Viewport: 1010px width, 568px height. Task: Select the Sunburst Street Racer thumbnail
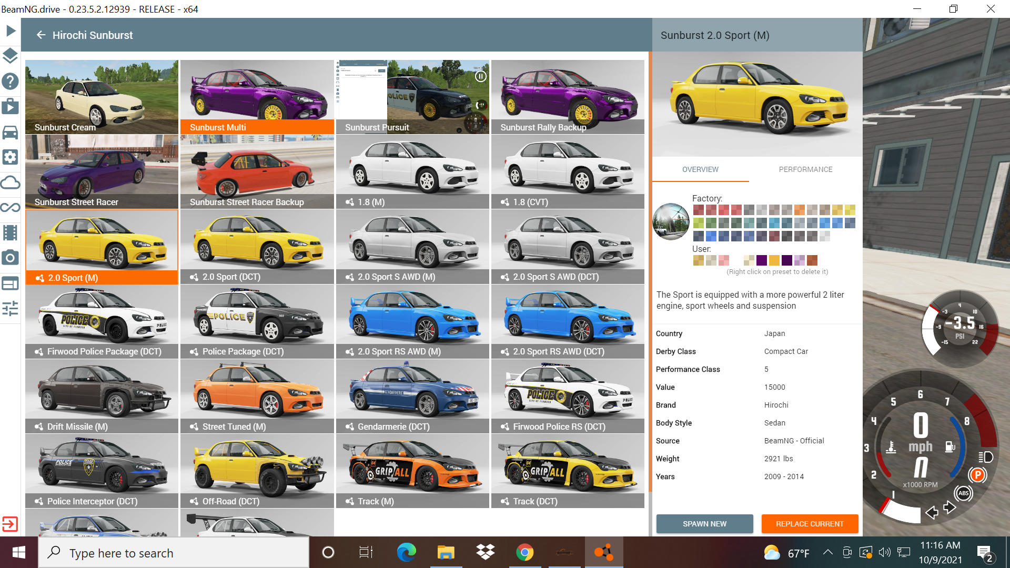click(x=102, y=171)
